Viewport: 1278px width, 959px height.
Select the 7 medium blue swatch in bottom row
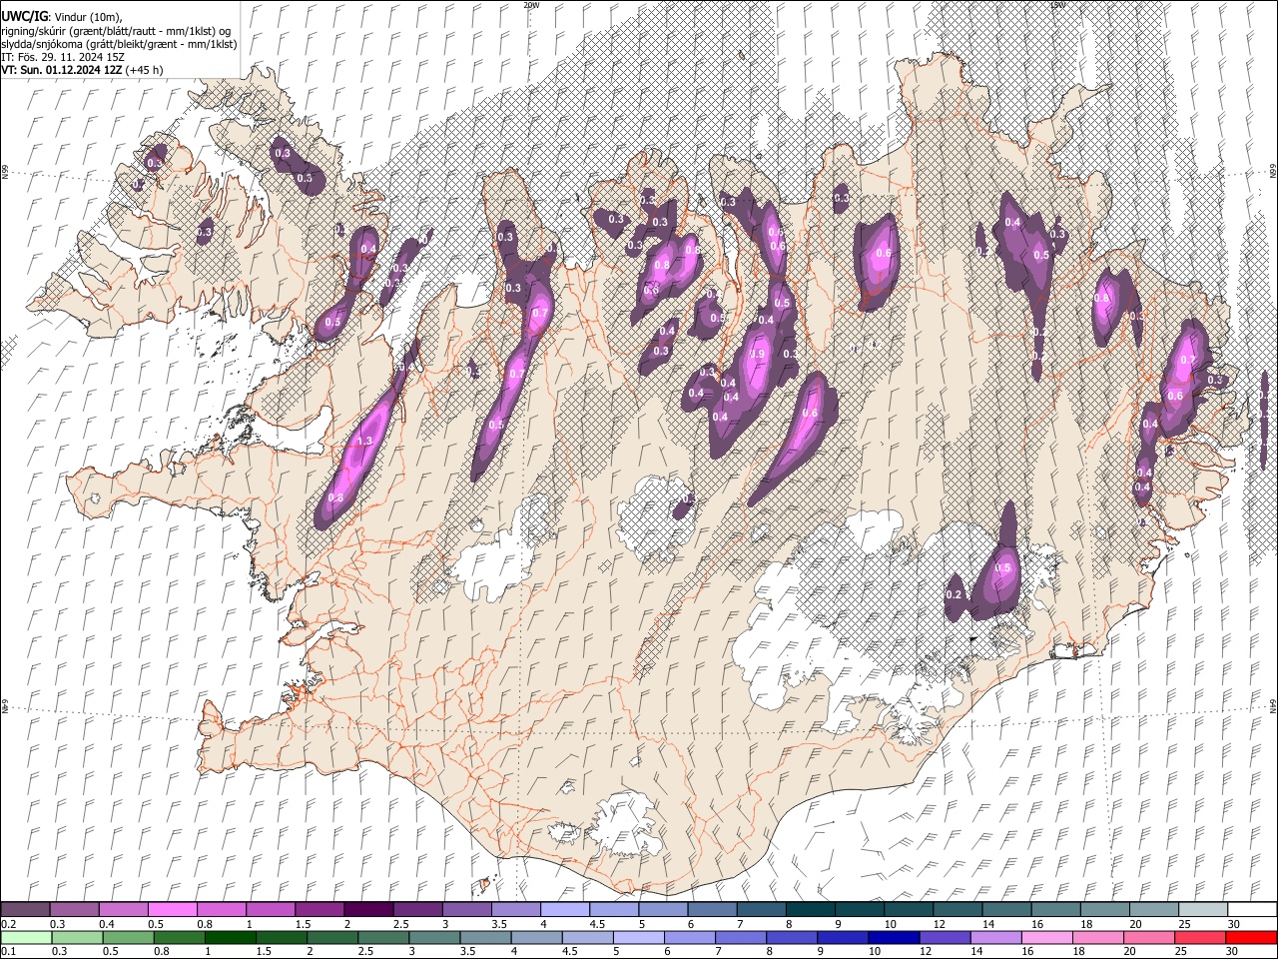(x=740, y=937)
